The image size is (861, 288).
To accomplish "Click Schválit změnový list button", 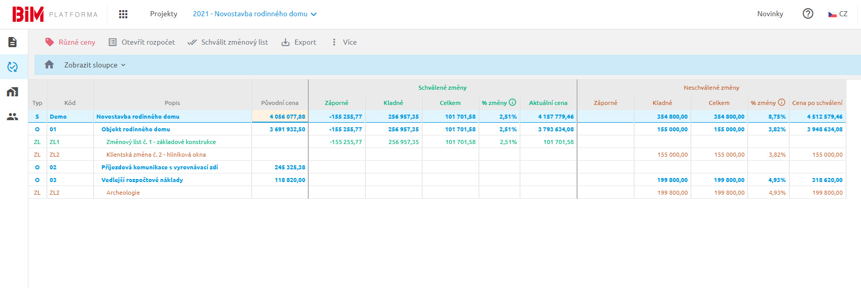I will [x=228, y=42].
